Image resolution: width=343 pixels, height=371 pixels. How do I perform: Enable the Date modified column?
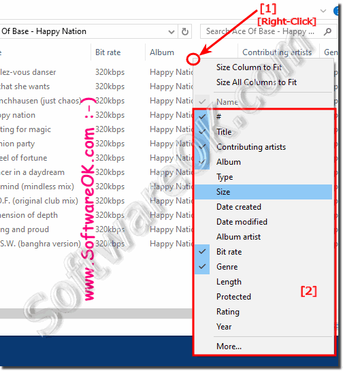pyautogui.click(x=263, y=222)
